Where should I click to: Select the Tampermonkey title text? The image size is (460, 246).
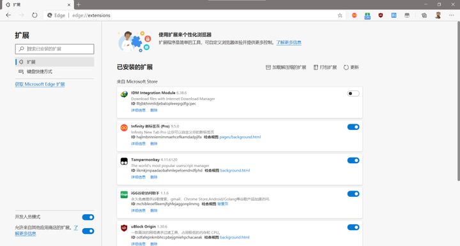point(145,160)
